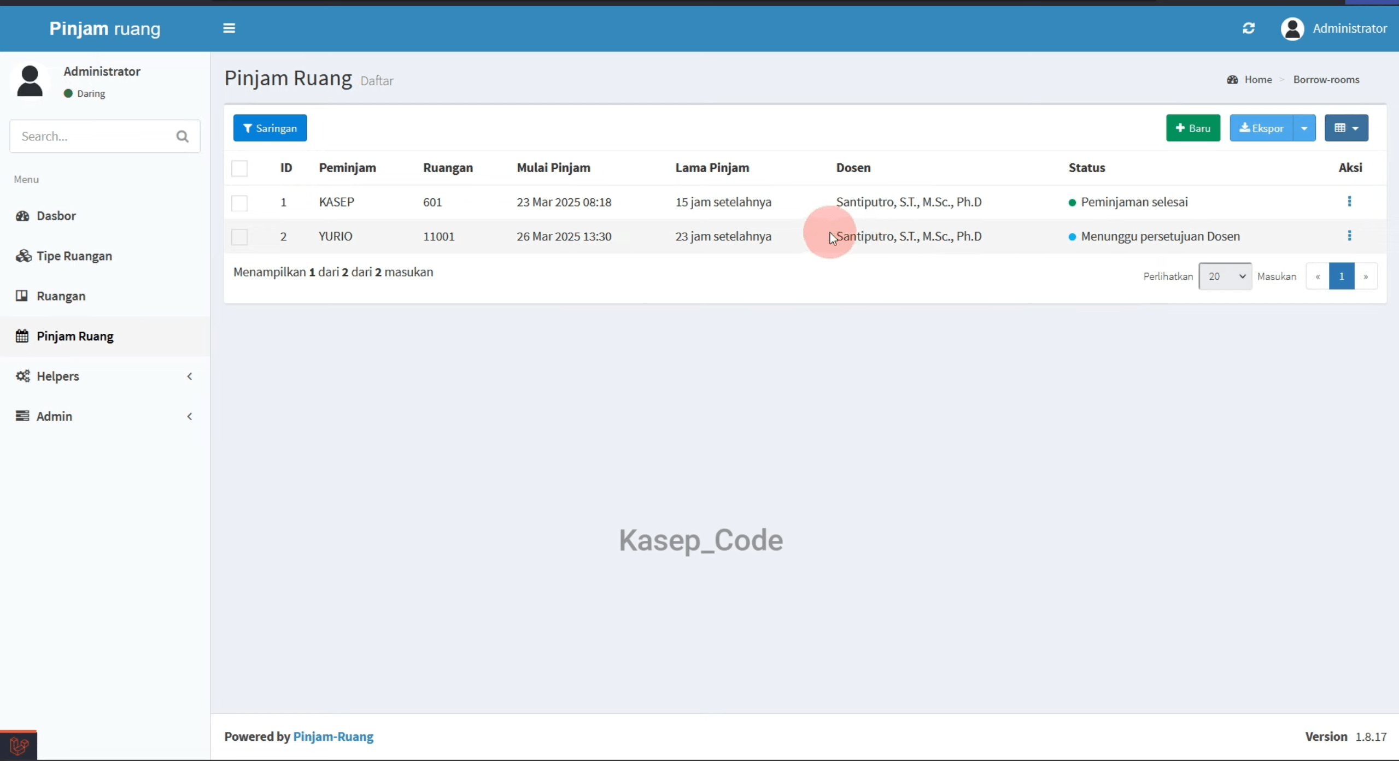This screenshot has height=761, width=1399.
Task: Toggle the select-all checkbox in table header
Action: [239, 168]
